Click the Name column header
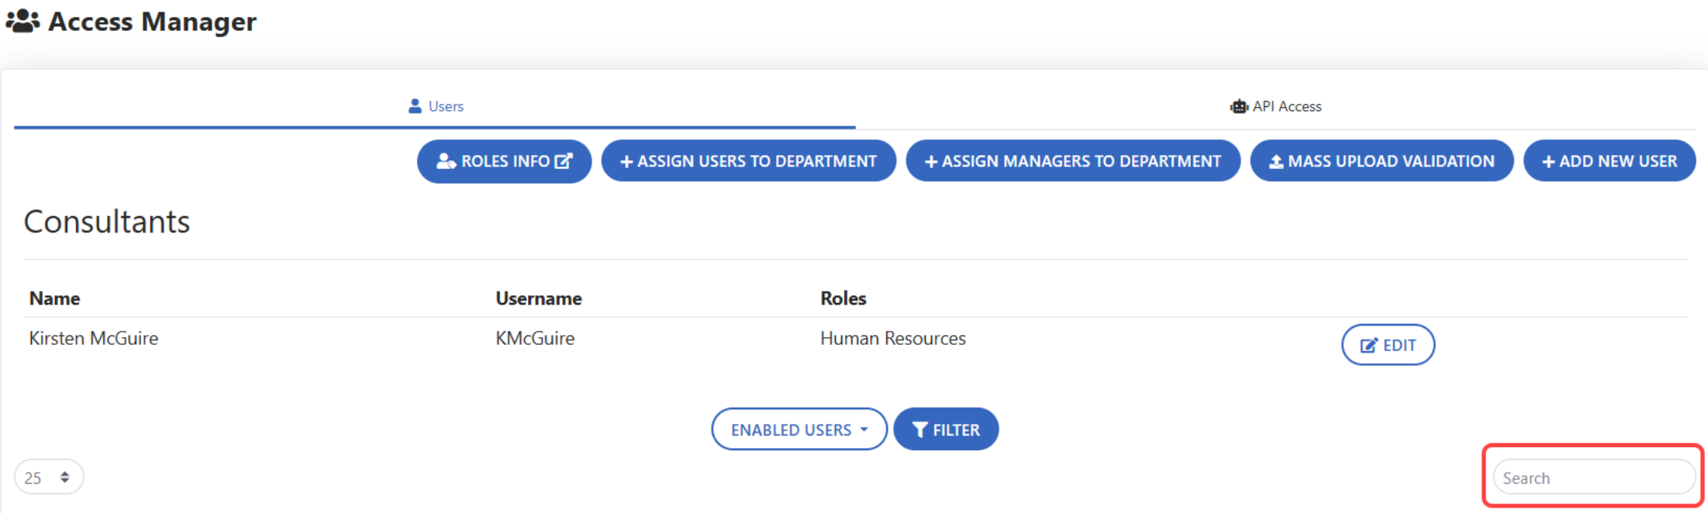Image resolution: width=1708 pixels, height=513 pixels. [54, 299]
